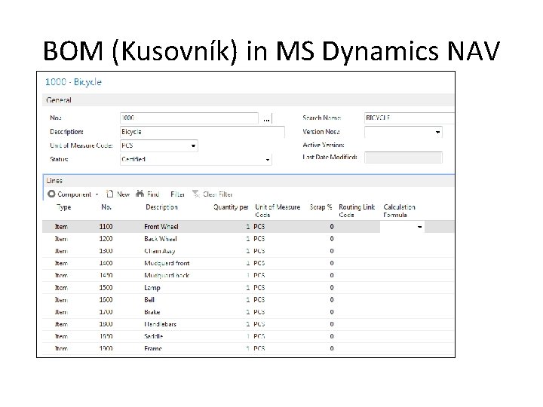543x407 pixels.
Task: Collapse the Lines section header
Action: tap(248, 181)
